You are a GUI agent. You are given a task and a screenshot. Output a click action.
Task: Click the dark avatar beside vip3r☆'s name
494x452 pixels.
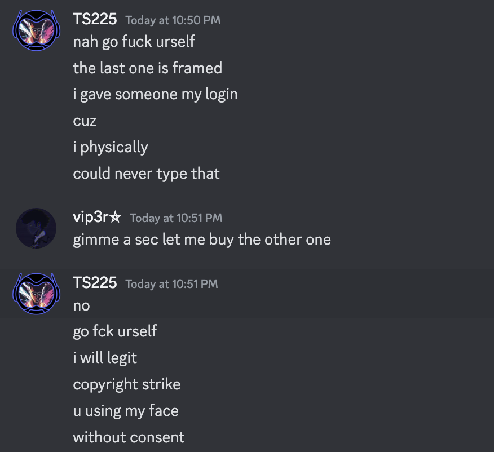click(36, 228)
